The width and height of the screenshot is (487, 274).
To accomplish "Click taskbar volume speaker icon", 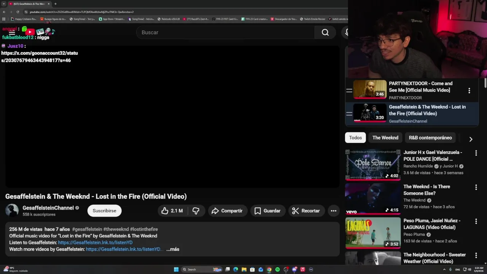I will [469, 269].
